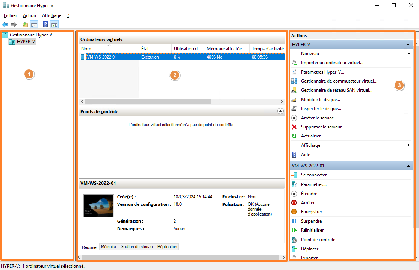419x270 pixels.
Task: Expand the Nouveau submenu arrow
Action: pyautogui.click(x=408, y=54)
